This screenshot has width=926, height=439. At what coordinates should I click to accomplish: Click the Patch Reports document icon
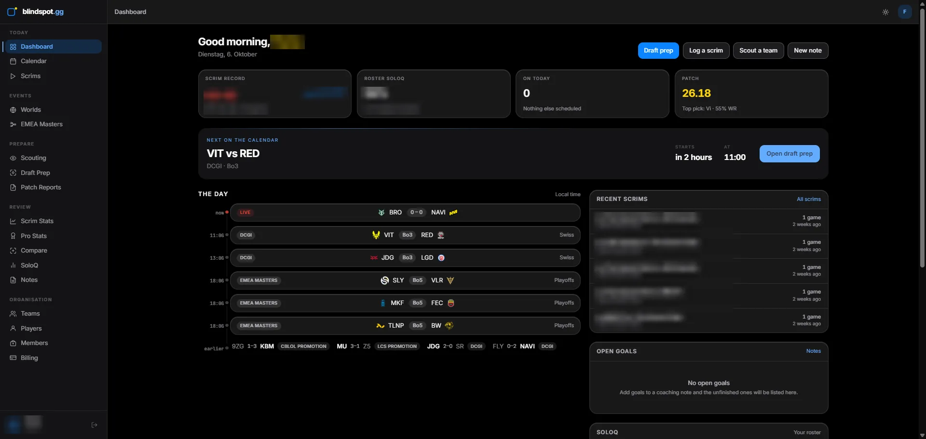click(x=13, y=187)
